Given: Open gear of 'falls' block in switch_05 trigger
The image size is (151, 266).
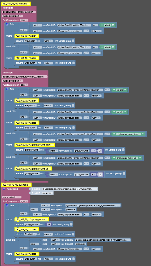Looking at the screenshot, I should [x=7, y=24].
